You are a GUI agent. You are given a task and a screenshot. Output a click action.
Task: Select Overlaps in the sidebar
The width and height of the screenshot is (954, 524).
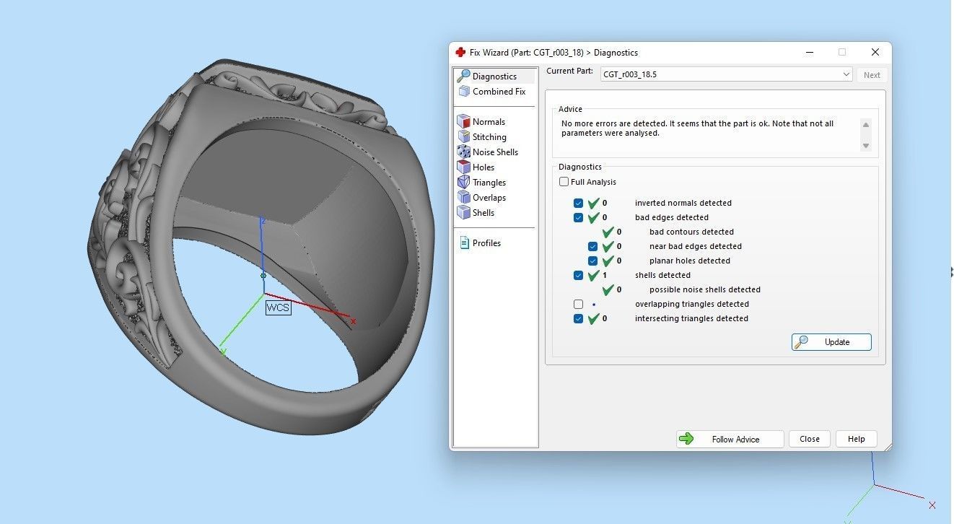[489, 198]
